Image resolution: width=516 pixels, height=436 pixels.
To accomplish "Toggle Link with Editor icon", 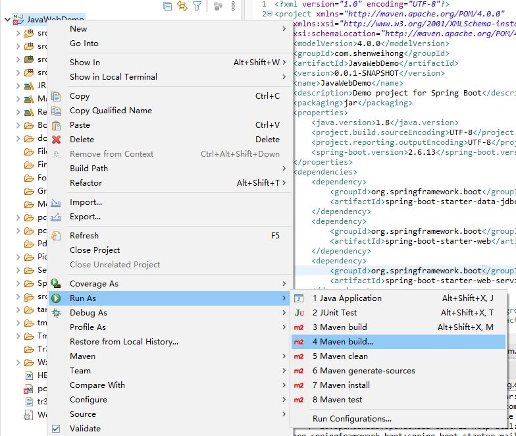I will [x=182, y=6].
